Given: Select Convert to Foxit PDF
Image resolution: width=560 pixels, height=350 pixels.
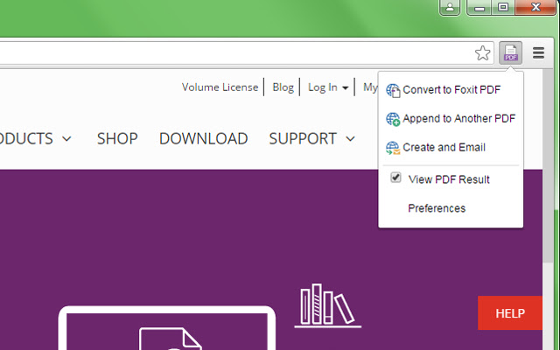Looking at the screenshot, I should point(451,89).
